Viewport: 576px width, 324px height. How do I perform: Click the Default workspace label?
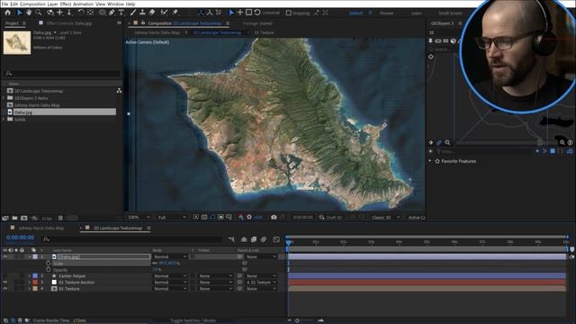355,13
